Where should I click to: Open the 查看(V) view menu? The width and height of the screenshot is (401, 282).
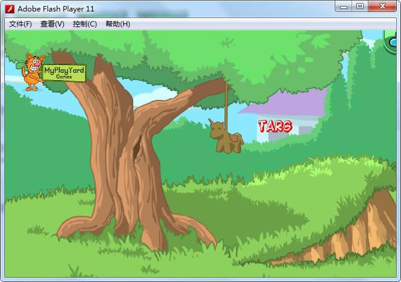pyautogui.click(x=52, y=24)
